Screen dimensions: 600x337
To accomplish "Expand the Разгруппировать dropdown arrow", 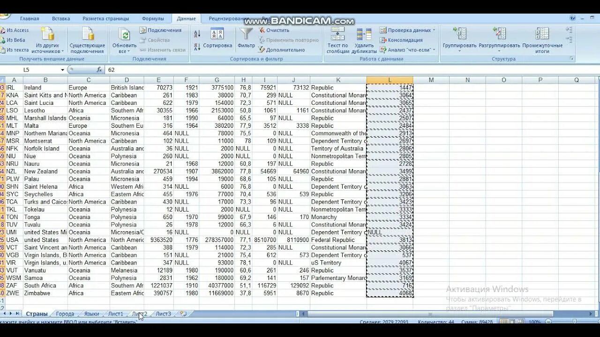I will tap(499, 51).
